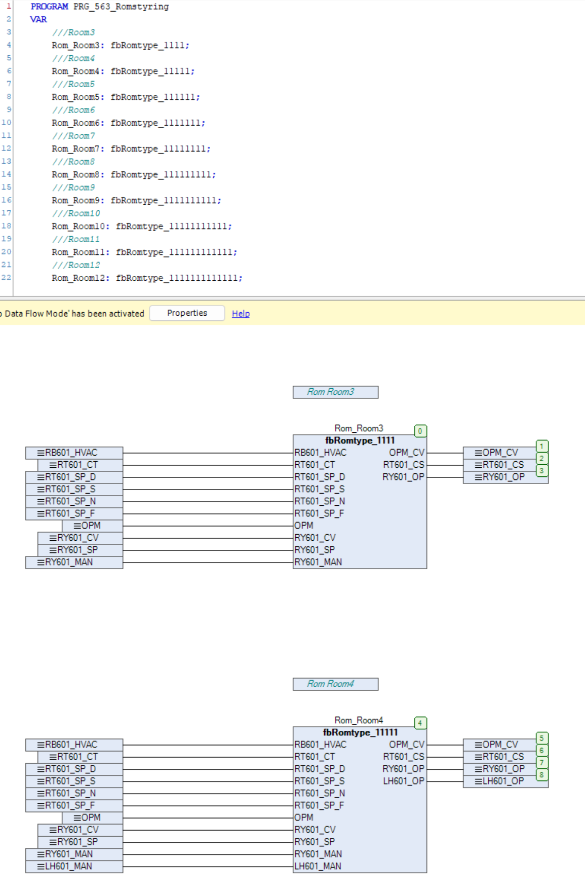Place cursor on Rom_Room8 declaration line
Image resolution: width=585 pixels, height=895 pixels.
click(134, 174)
